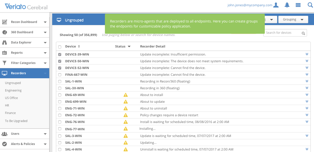Screen dimensions: 314x152
Task: Open the DEVICE-50-WIN device link
Action: pyautogui.click(x=77, y=61)
